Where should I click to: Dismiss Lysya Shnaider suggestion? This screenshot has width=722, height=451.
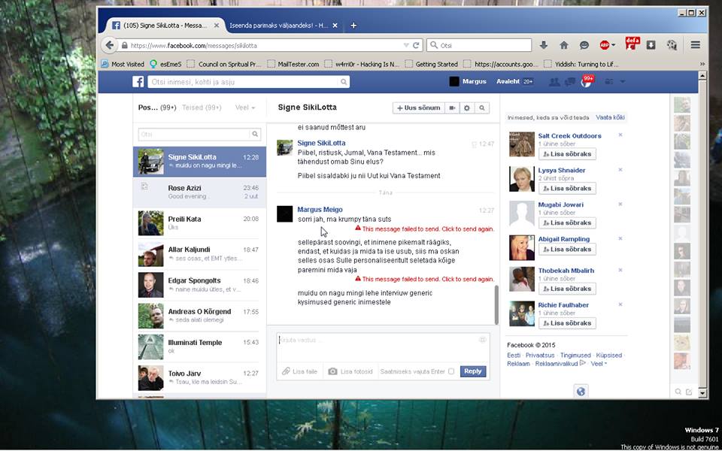click(620, 170)
